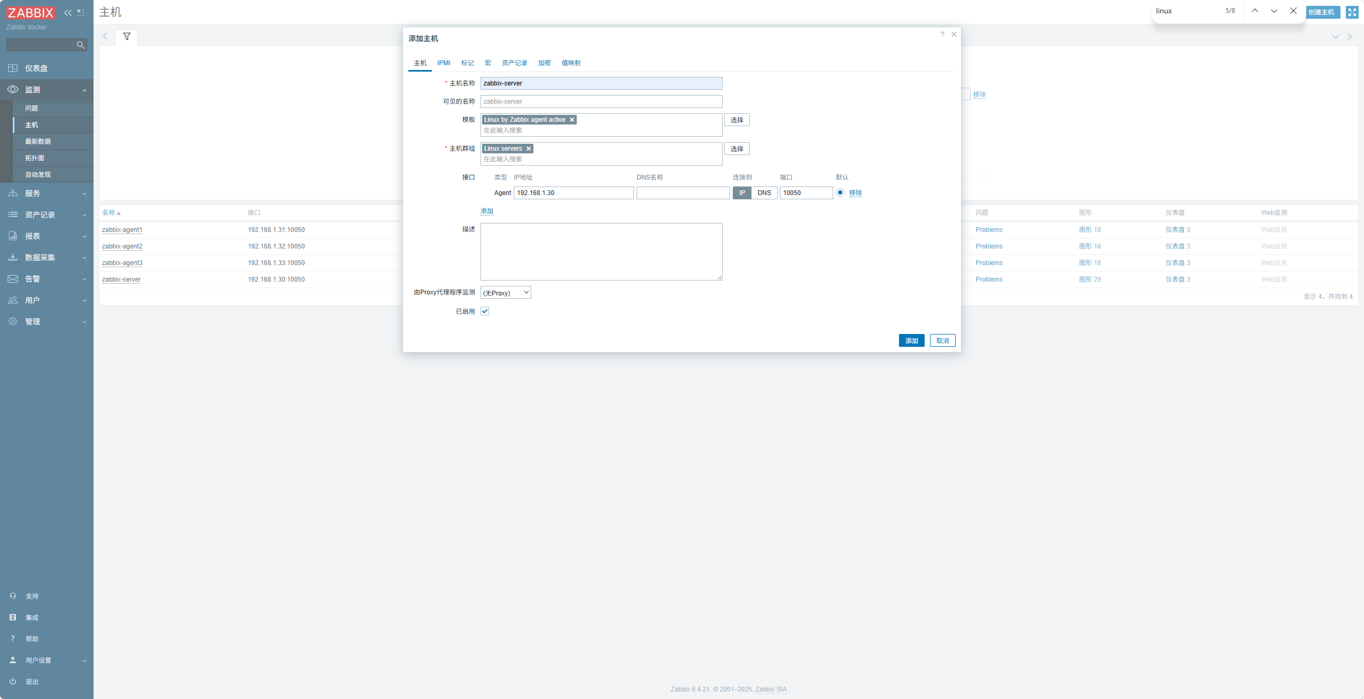Viewport: 1364px width, 699px height.
Task: Expand the 服务 menu section
Action: (84, 194)
